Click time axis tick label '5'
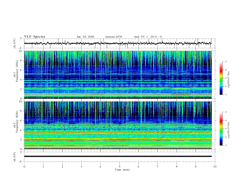This screenshot has width=242, height=187. [x=119, y=167]
